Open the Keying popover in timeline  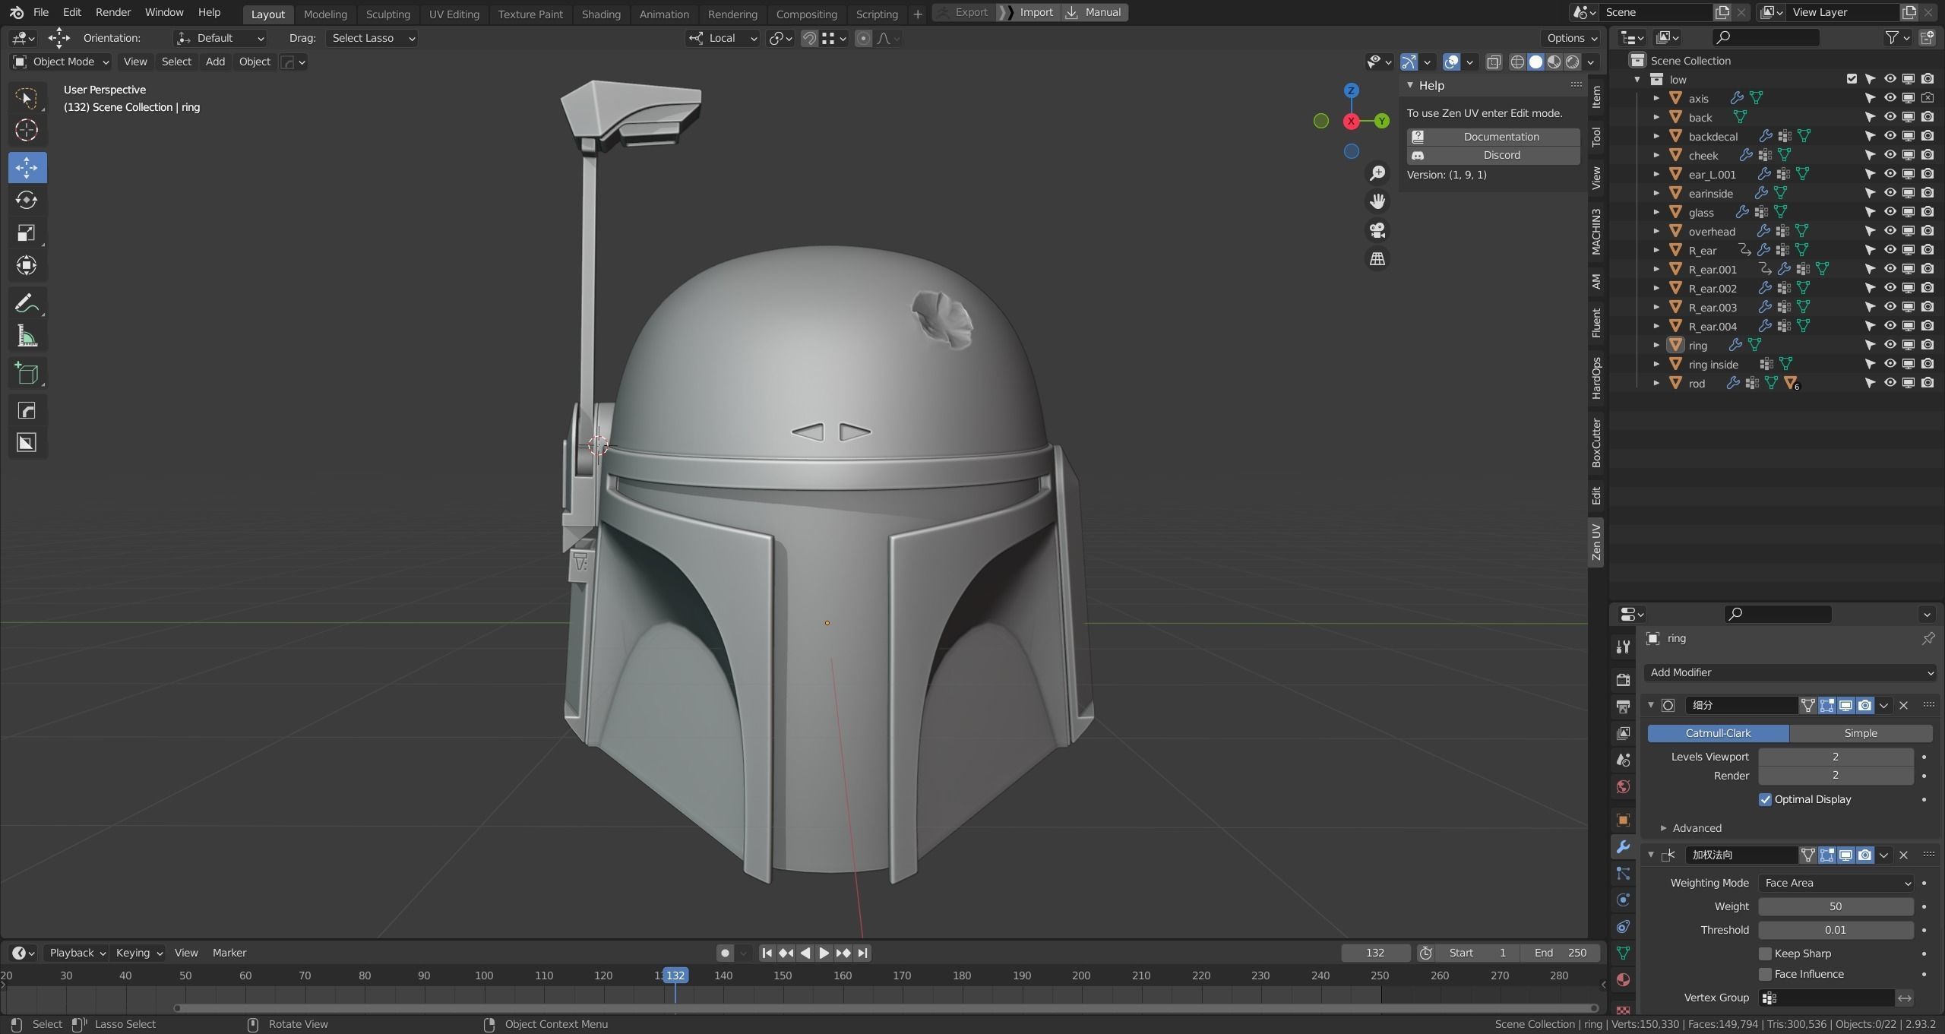[138, 953]
